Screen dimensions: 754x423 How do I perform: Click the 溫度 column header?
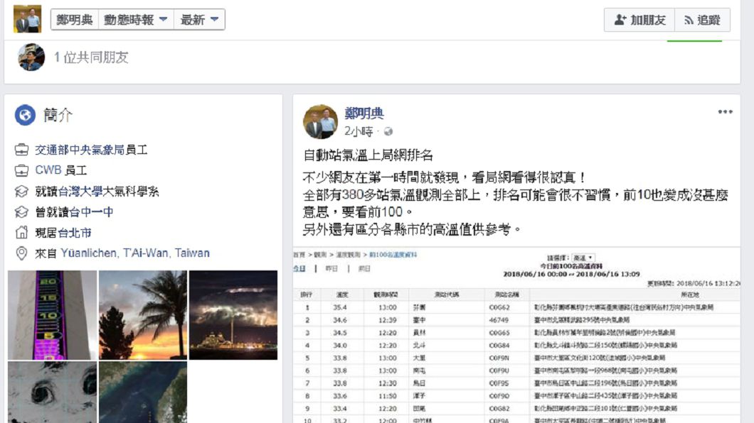[x=342, y=295]
